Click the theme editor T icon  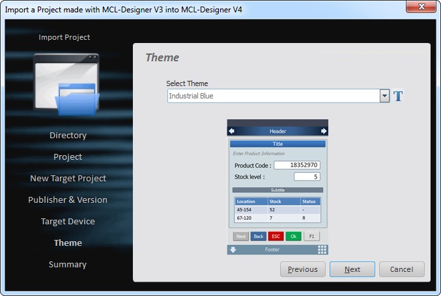tap(399, 96)
